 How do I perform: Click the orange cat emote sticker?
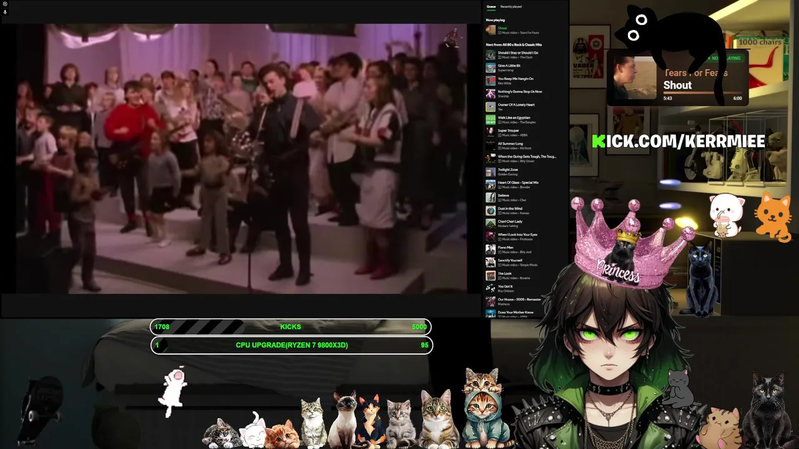pyautogui.click(x=773, y=216)
